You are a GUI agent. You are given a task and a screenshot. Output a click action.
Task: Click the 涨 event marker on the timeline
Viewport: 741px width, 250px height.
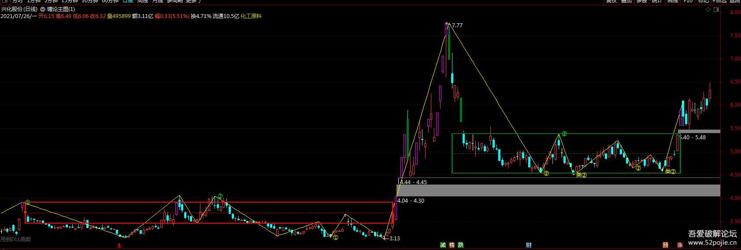[680, 245]
